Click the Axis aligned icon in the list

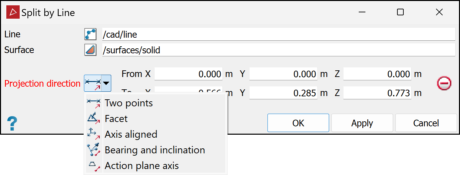click(x=94, y=134)
